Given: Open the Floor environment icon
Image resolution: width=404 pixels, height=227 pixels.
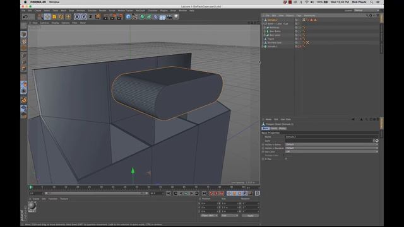Looking at the screenshot, I should coord(162,17).
